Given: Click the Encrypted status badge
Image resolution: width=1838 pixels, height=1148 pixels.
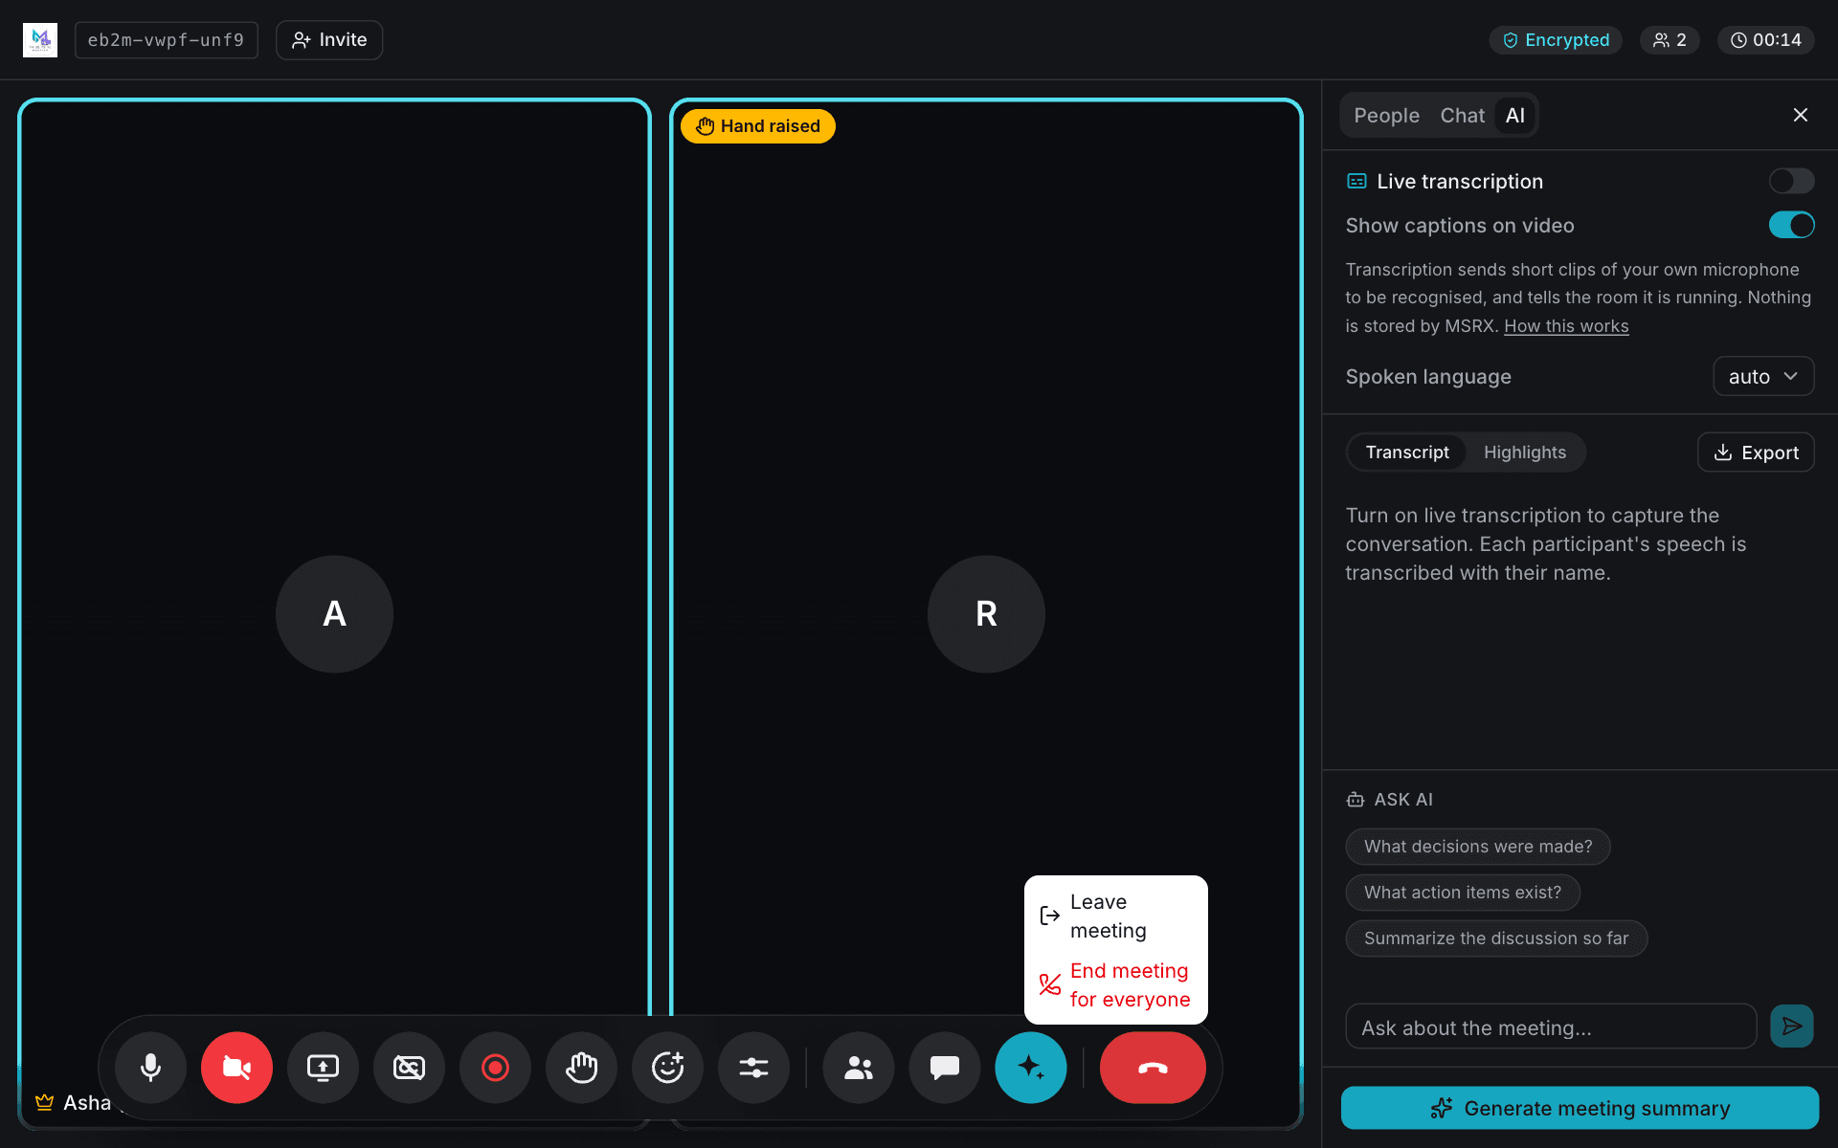Looking at the screenshot, I should tap(1556, 40).
